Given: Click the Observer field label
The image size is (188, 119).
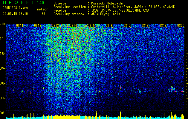Looking at the screenshot, I should (61, 3).
